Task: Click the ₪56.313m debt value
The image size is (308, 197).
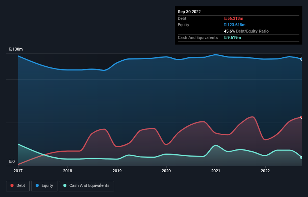Action: [234, 18]
